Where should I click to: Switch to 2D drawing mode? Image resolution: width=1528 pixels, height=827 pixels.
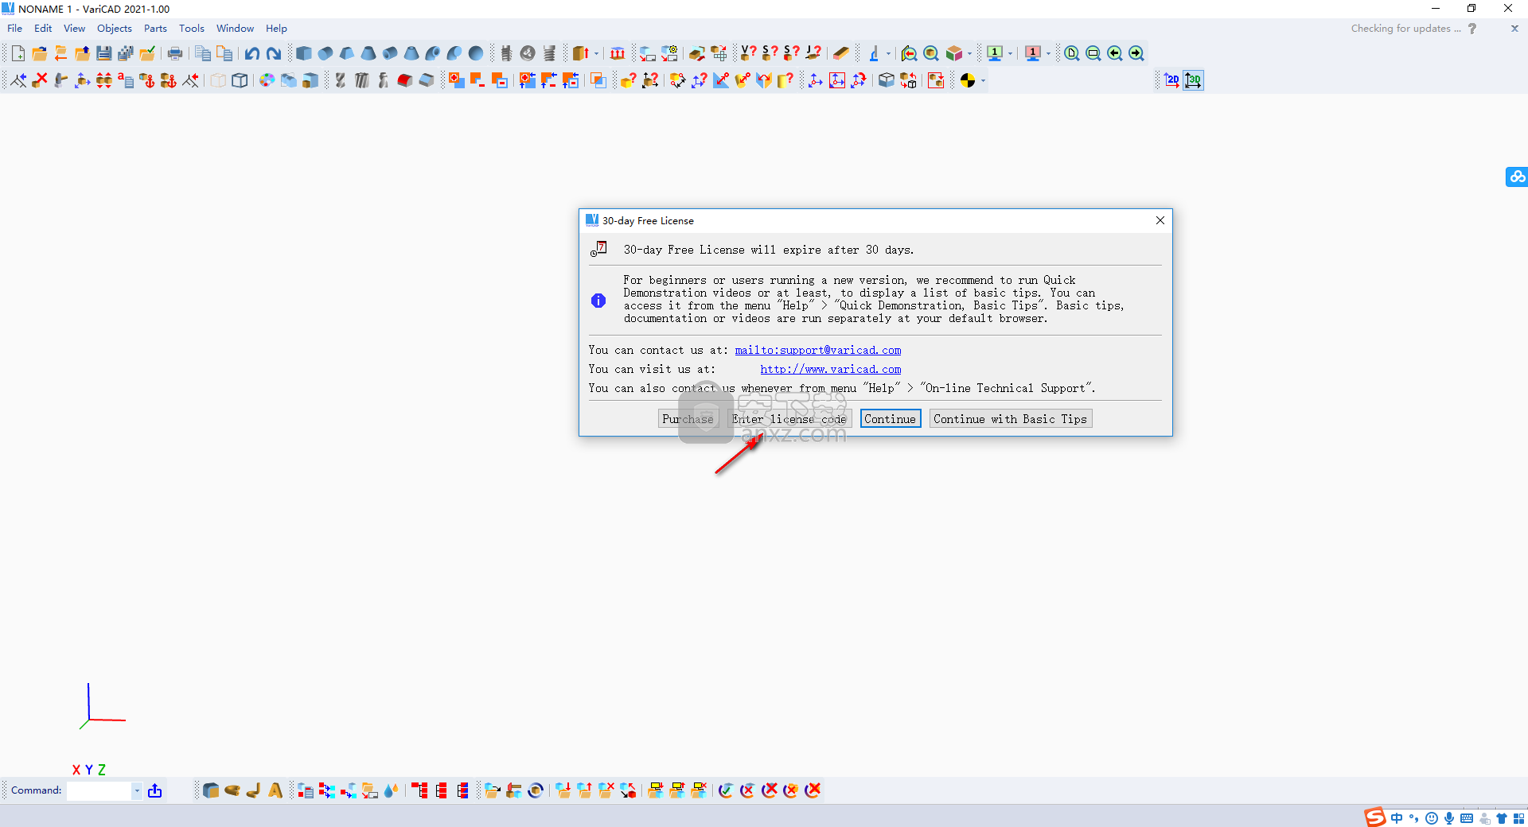coord(1171,80)
